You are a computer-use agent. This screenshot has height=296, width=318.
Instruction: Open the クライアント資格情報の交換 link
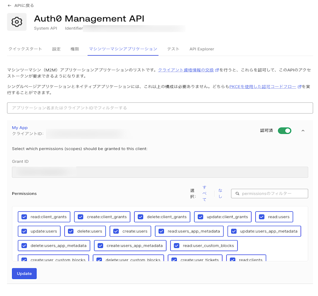click(186, 70)
